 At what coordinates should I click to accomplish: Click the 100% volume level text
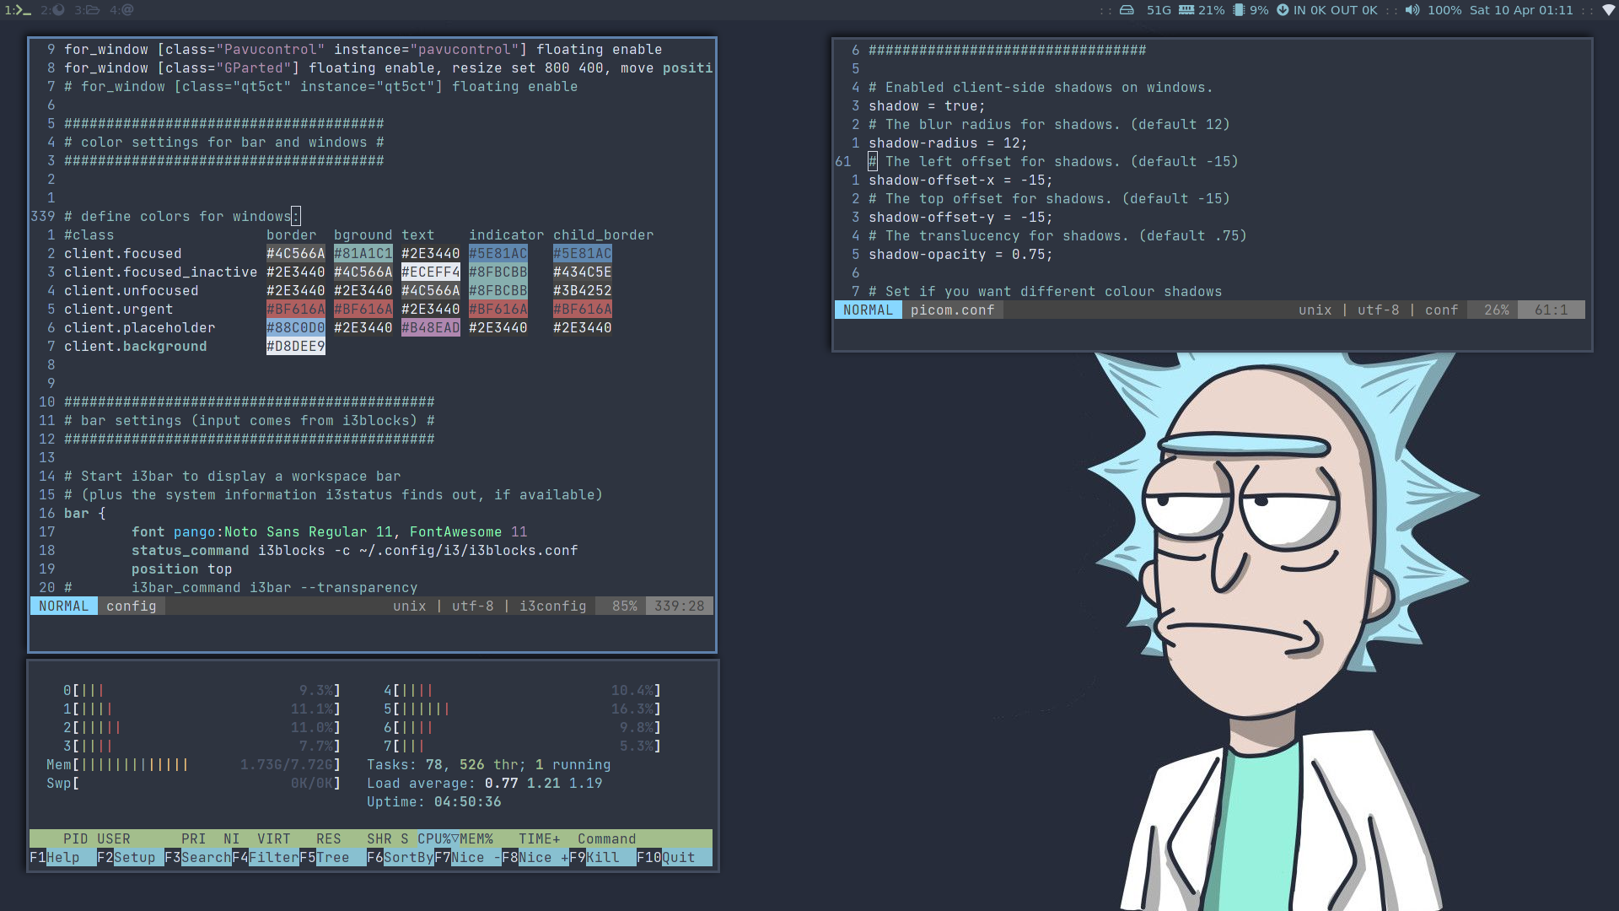click(x=1444, y=10)
